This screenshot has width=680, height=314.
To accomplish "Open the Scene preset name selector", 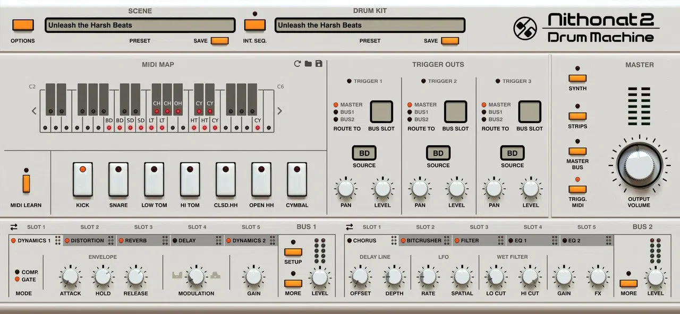I will 140,25.
